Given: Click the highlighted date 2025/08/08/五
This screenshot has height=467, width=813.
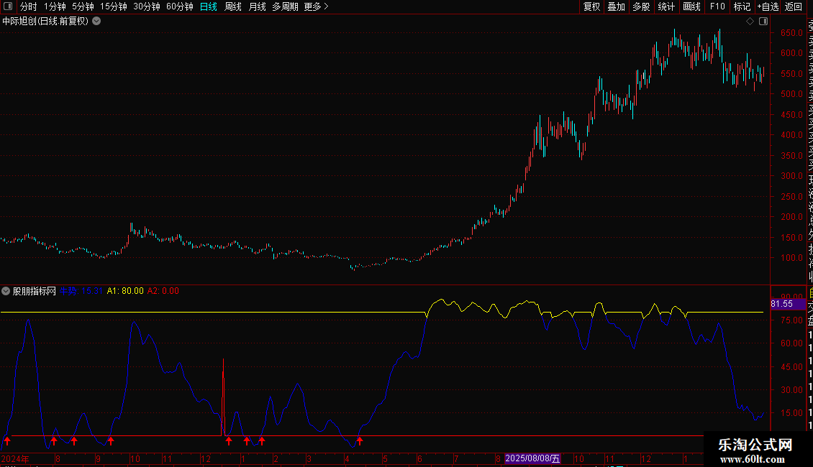Looking at the screenshot, I should coord(532,458).
